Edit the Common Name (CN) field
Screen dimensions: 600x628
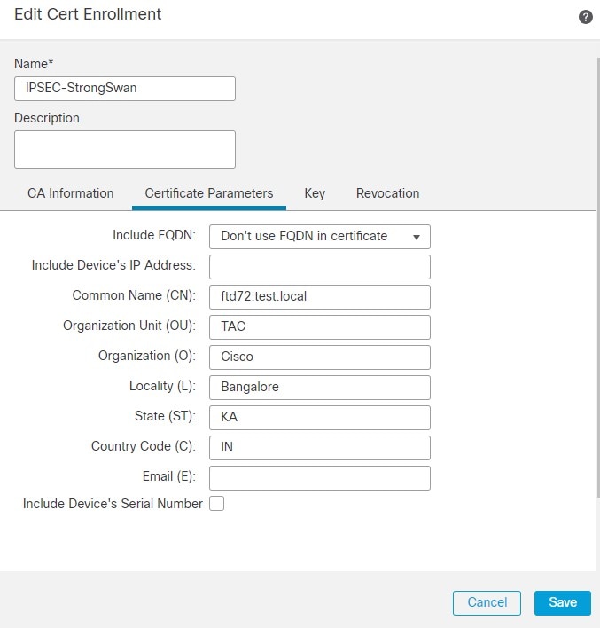click(319, 297)
